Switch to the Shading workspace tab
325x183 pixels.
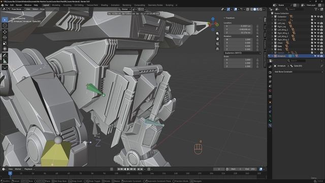105,5
